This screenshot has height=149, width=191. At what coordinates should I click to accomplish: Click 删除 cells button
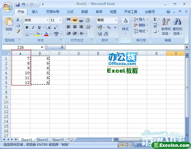coord(141,25)
